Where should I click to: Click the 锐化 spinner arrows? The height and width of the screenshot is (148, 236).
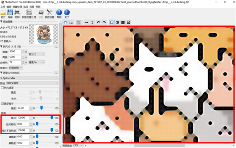(x=31, y=118)
